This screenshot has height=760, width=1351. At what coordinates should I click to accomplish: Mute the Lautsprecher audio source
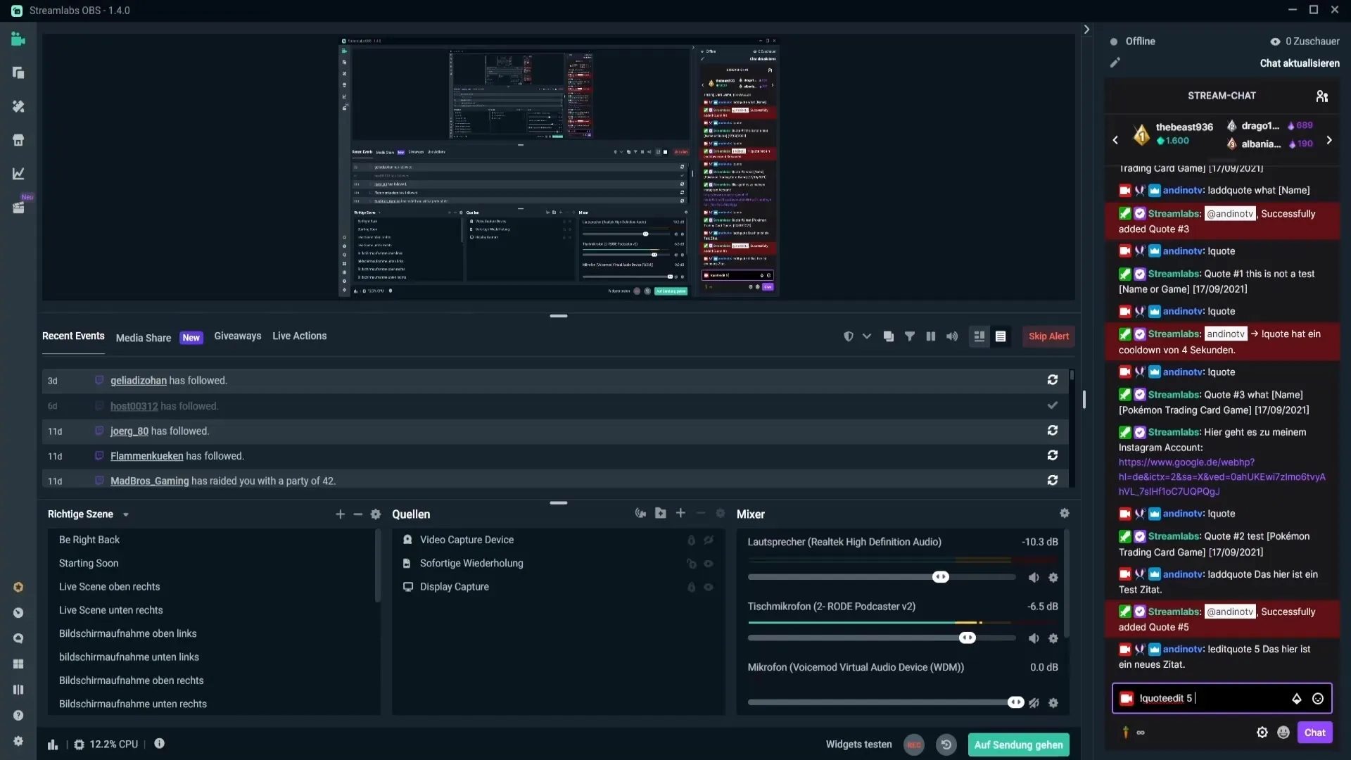(1034, 578)
